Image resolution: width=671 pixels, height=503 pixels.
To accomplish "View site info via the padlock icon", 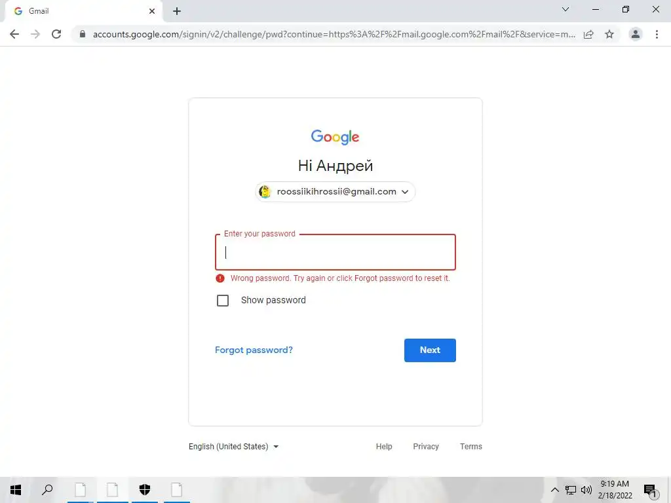I will (83, 34).
